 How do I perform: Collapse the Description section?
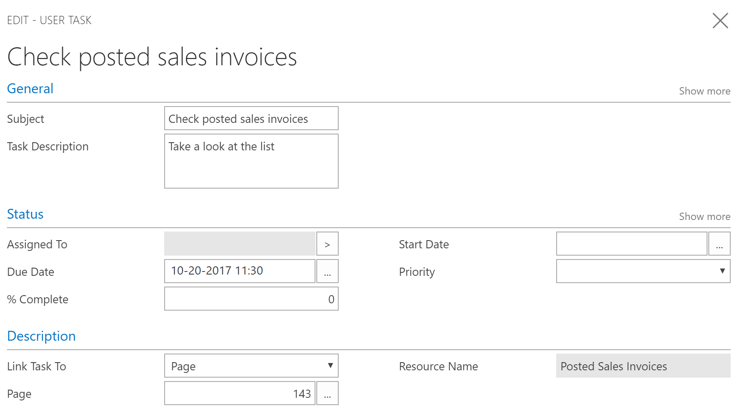click(41, 336)
